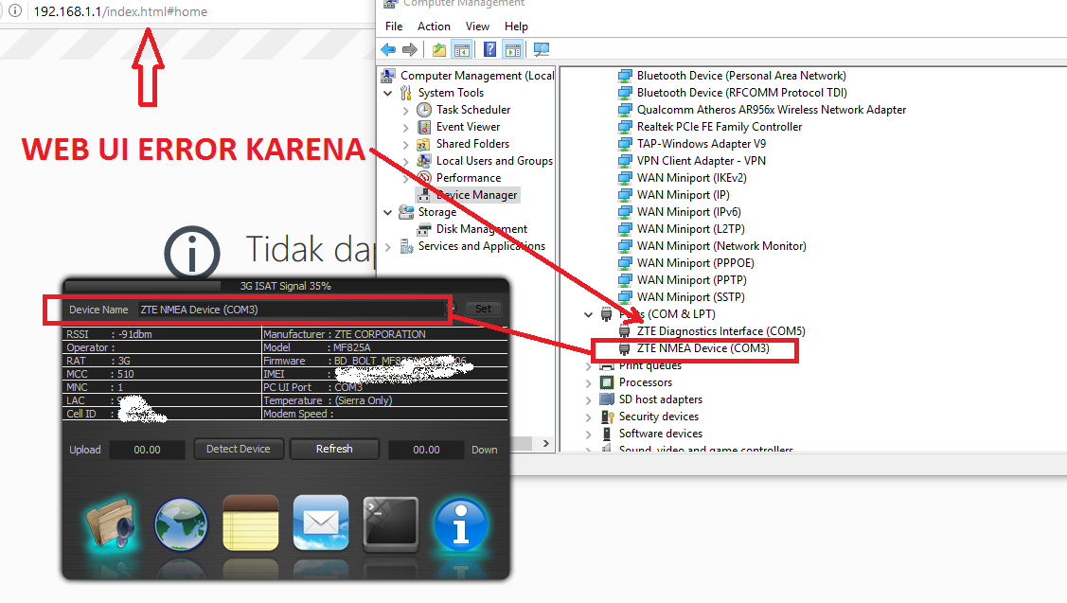Screen dimensions: 1067x603
Task: Click the Processors chip icon
Action: tap(607, 382)
